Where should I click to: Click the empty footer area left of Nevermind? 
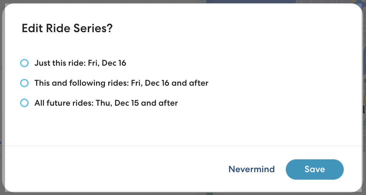pos(107,169)
